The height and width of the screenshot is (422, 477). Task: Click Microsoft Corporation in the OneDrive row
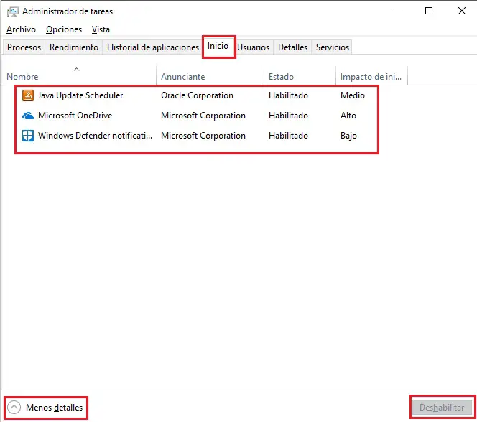pos(203,116)
